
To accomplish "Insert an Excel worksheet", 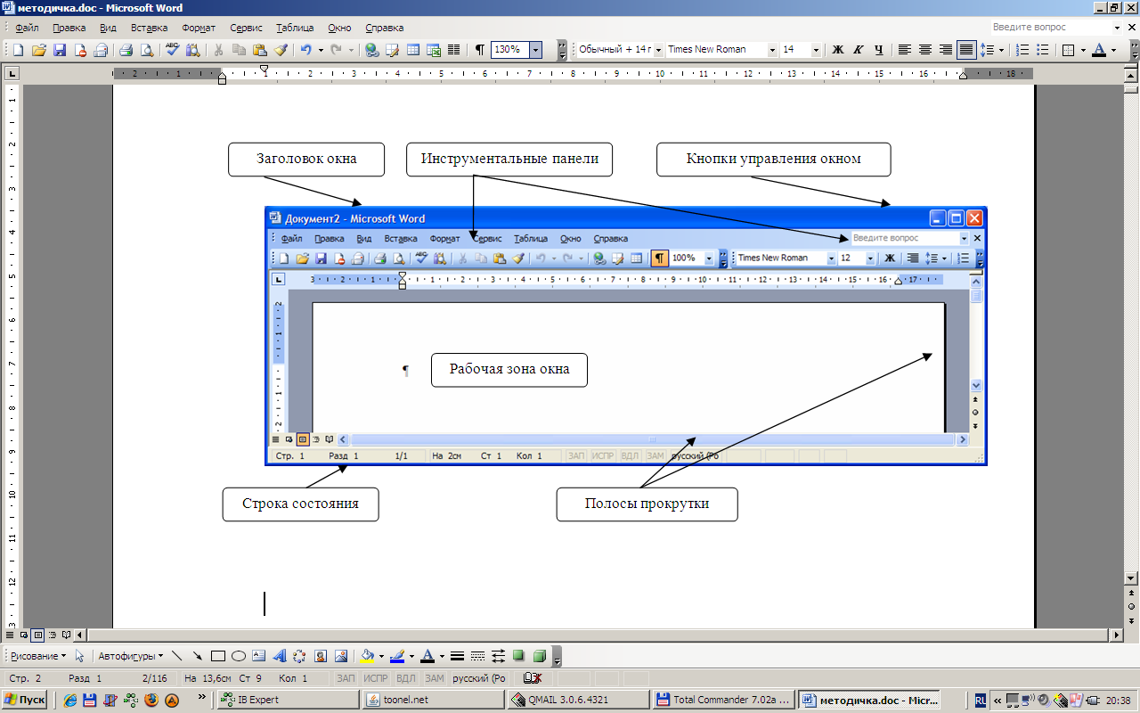I will (434, 50).
